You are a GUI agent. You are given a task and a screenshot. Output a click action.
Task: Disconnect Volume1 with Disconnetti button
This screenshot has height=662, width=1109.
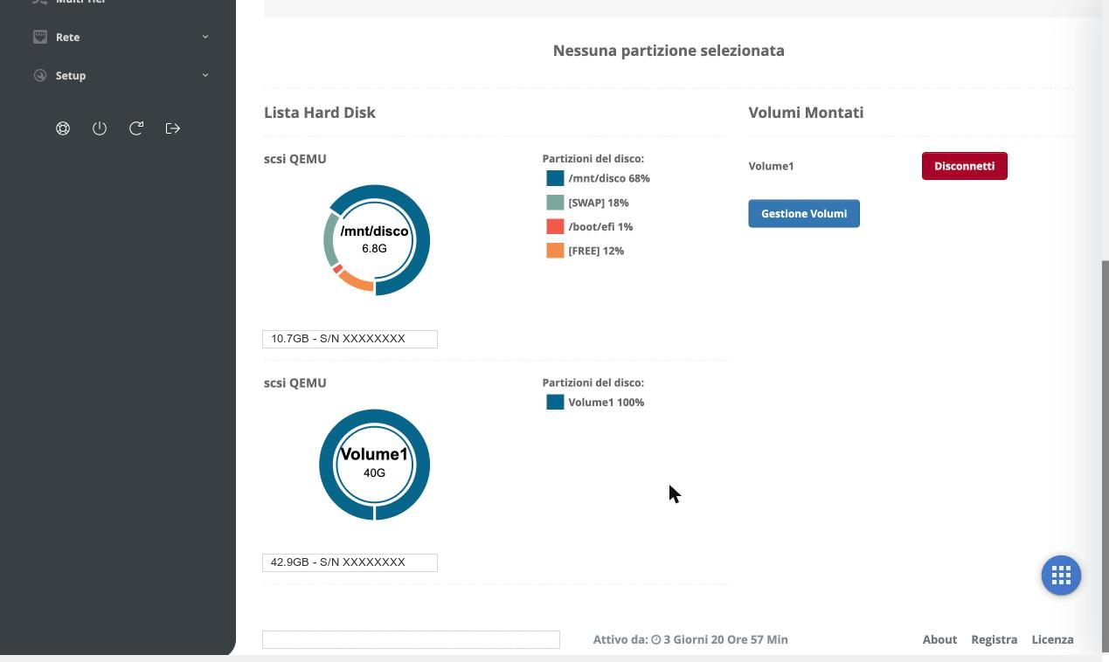(965, 166)
